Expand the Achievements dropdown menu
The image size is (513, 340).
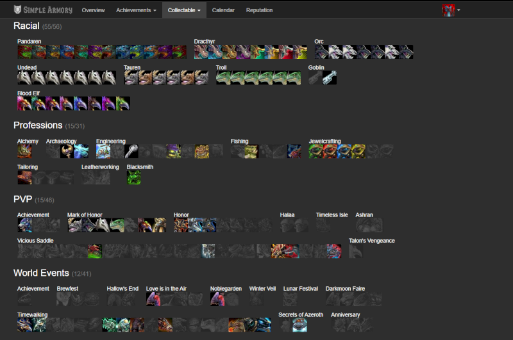pos(136,10)
